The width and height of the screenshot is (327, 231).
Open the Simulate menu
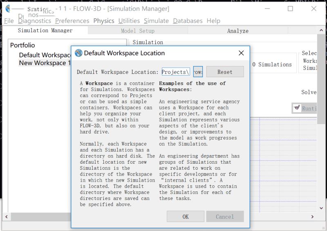(x=156, y=21)
